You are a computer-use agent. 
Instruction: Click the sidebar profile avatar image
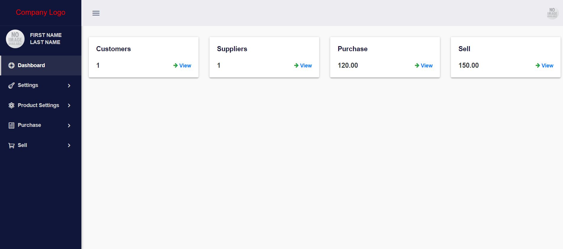click(15, 39)
